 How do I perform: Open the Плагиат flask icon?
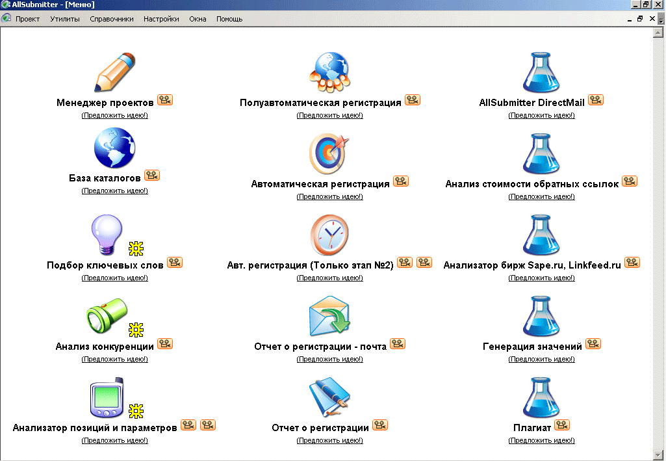[541, 398]
